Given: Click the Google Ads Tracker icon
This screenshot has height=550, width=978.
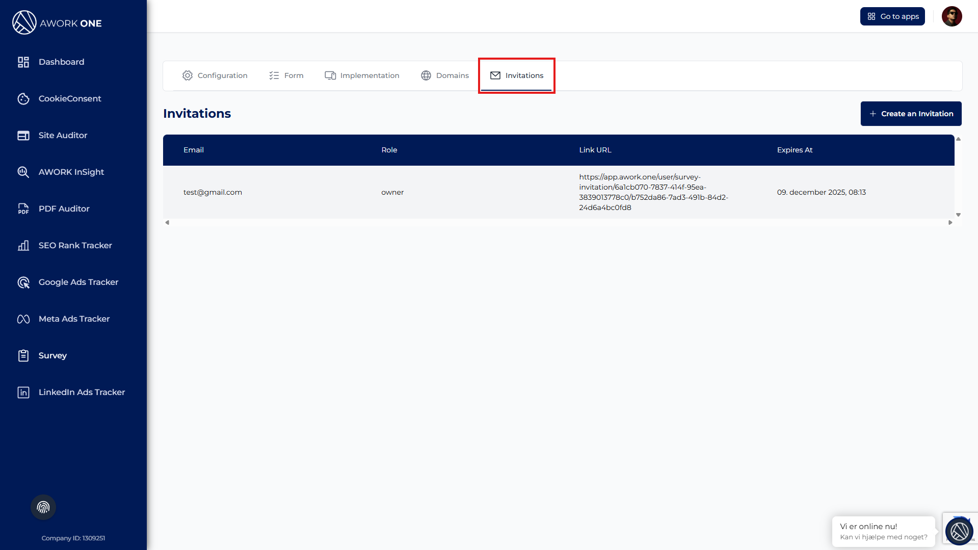Looking at the screenshot, I should (23, 282).
